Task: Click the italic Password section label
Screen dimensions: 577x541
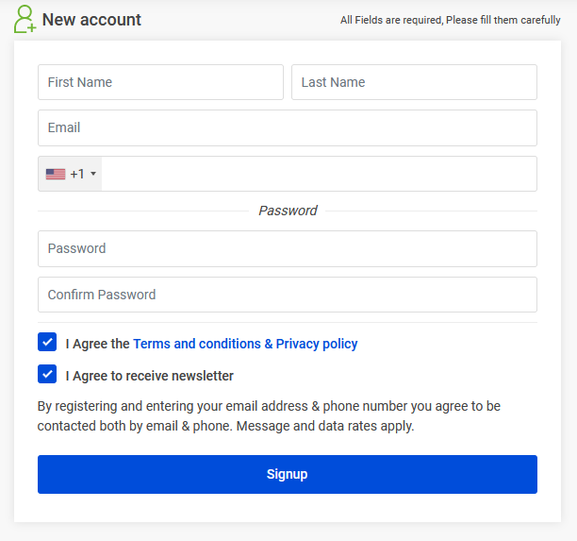Action: click(288, 211)
